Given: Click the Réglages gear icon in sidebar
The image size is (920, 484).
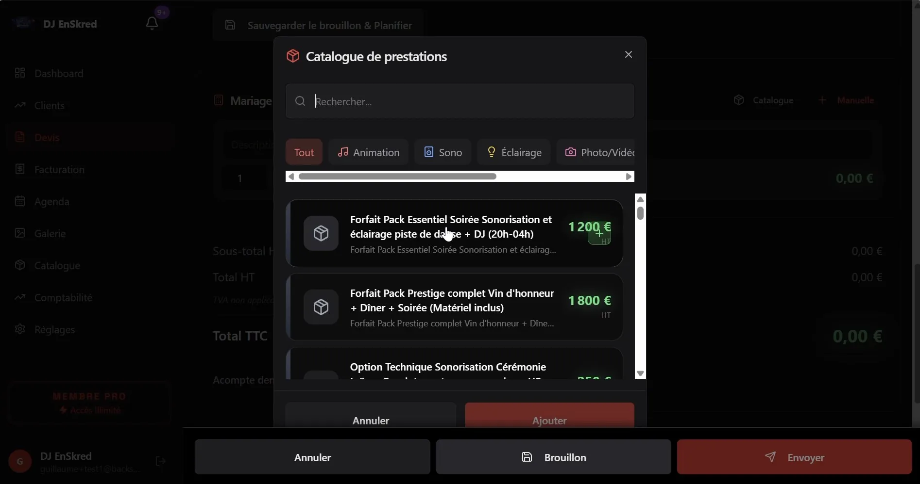Looking at the screenshot, I should click(x=20, y=329).
